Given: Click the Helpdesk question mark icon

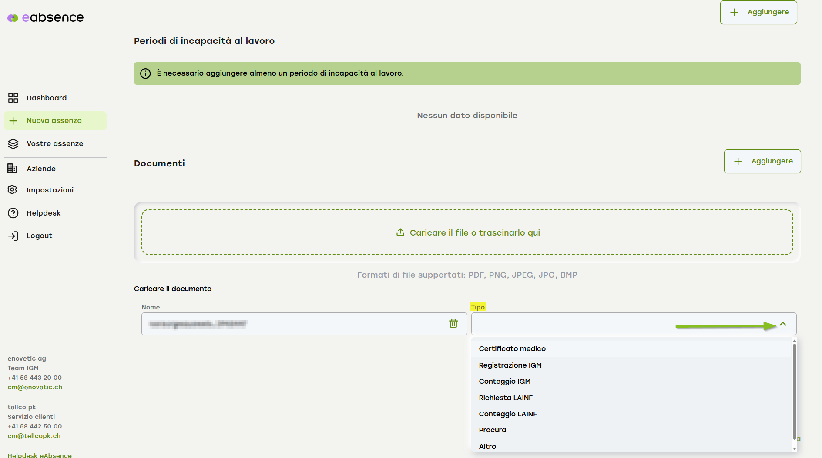Looking at the screenshot, I should tap(13, 213).
